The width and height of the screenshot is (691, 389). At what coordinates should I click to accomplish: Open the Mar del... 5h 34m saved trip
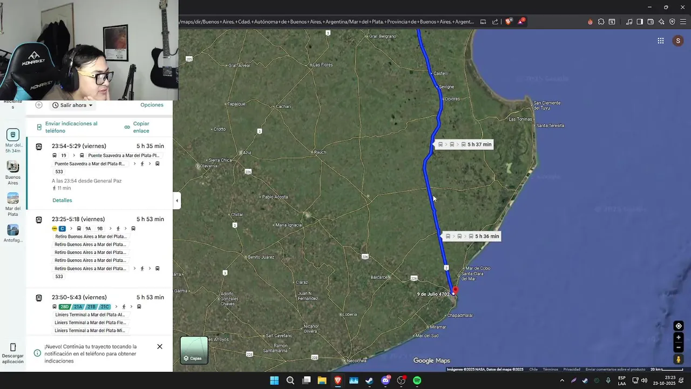click(13, 141)
